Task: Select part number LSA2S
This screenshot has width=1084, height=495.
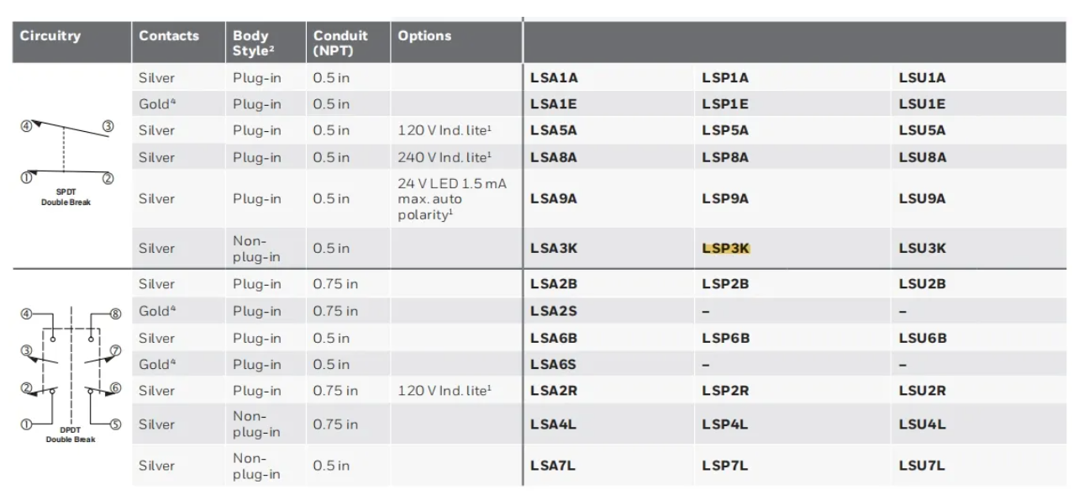Action: tap(554, 311)
